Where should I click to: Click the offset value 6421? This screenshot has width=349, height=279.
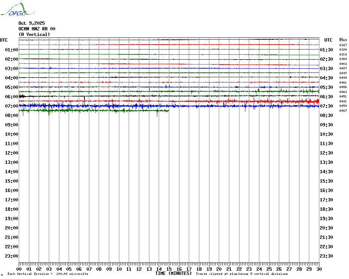[x=343, y=101]
